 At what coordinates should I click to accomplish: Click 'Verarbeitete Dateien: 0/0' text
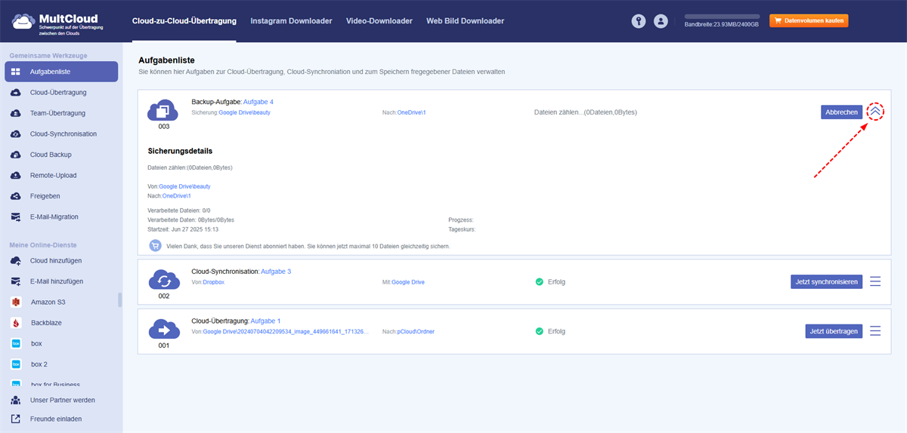point(179,210)
